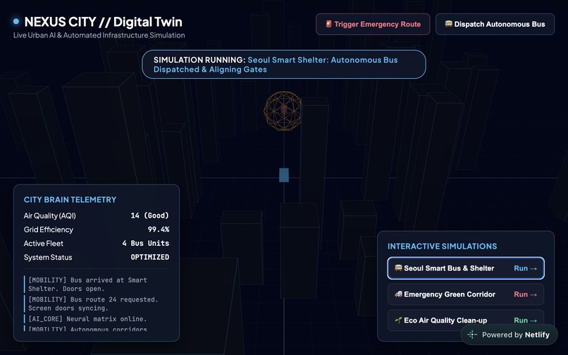
Task: Run the Seoul Smart Bus & Shelter simulation
Action: click(x=466, y=268)
